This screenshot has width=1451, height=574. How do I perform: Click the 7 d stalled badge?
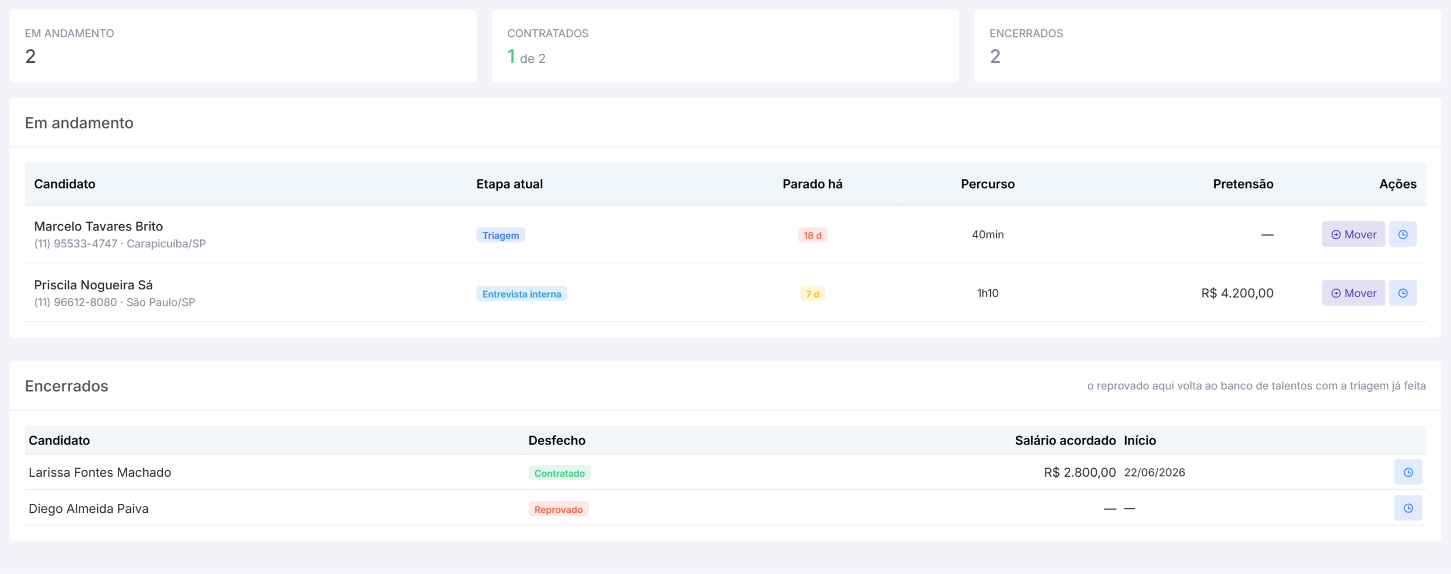click(x=812, y=294)
